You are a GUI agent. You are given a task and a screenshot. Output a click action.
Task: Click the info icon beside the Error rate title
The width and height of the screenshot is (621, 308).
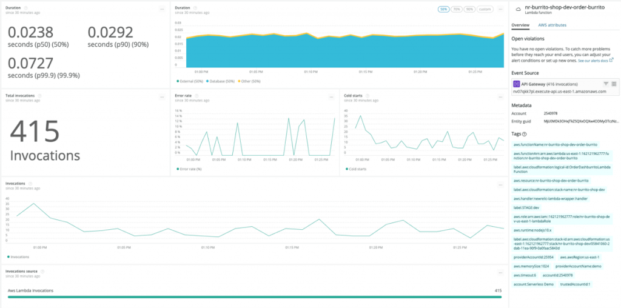[x=196, y=95]
